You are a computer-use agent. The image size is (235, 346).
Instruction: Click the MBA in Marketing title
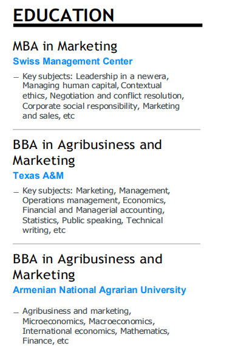[x=65, y=46]
